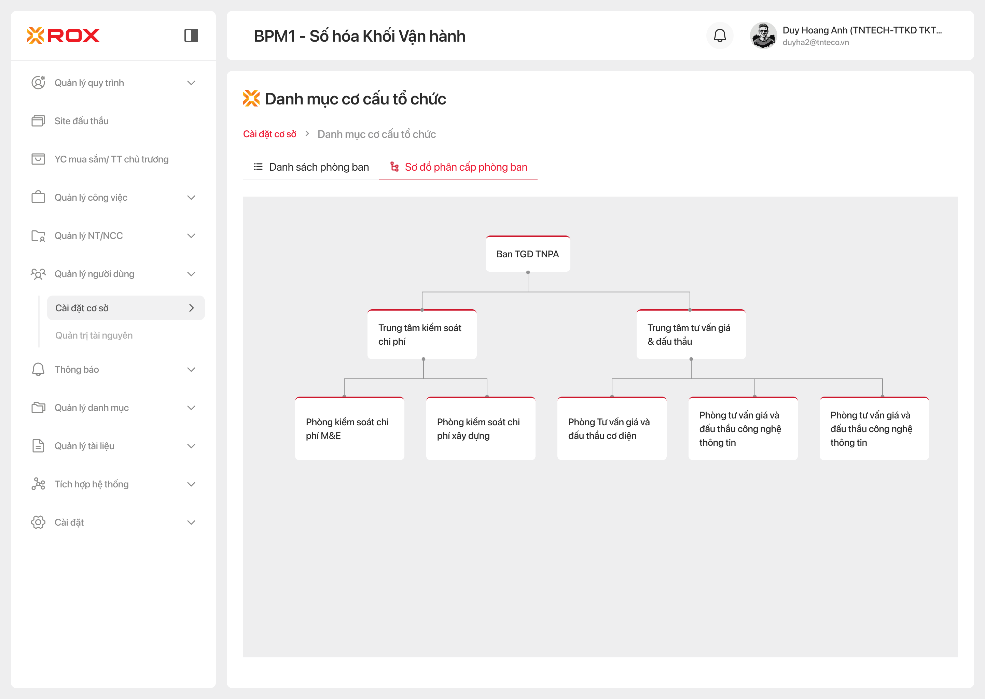Toggle the sidebar collapse panel icon
Image resolution: width=985 pixels, height=699 pixels.
(x=191, y=36)
